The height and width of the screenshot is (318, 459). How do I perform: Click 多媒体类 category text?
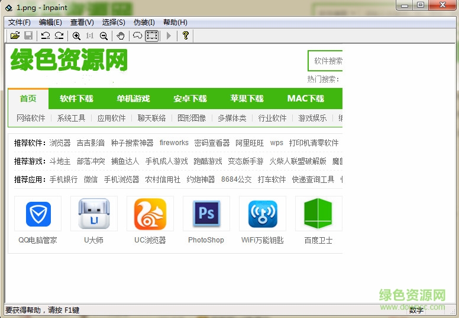pyautogui.click(x=232, y=118)
